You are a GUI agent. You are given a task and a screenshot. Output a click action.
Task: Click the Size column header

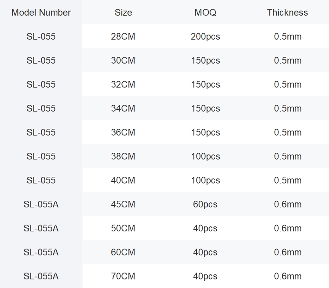[123, 13]
